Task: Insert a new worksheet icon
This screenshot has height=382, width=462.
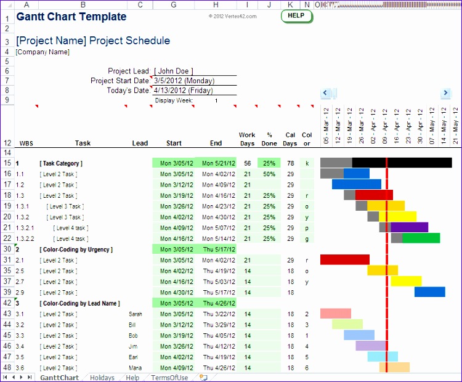Action: [x=204, y=378]
